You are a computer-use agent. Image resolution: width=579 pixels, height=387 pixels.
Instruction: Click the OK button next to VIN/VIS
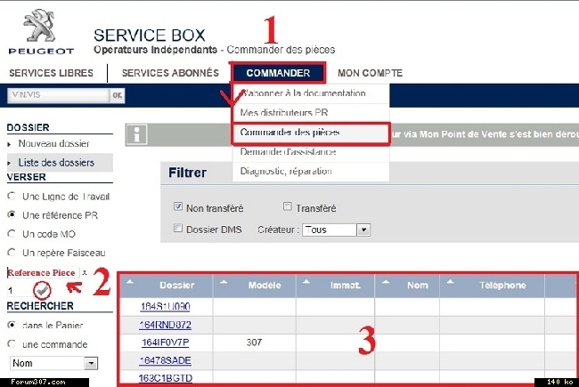118,95
